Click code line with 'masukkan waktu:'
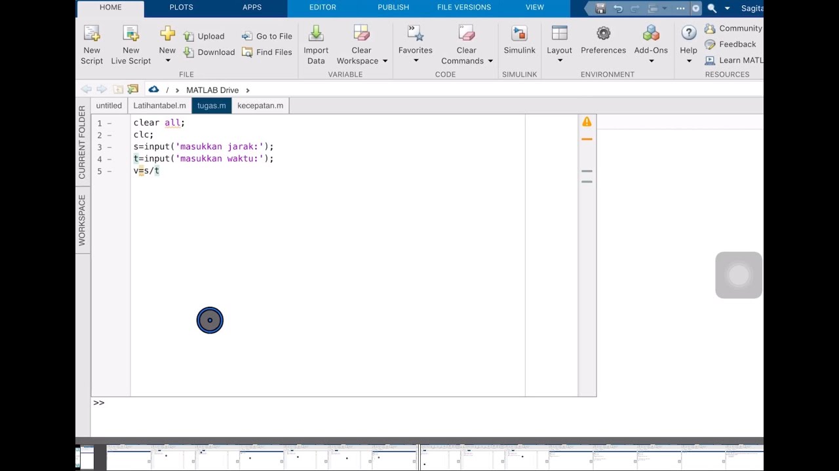 pos(204,159)
